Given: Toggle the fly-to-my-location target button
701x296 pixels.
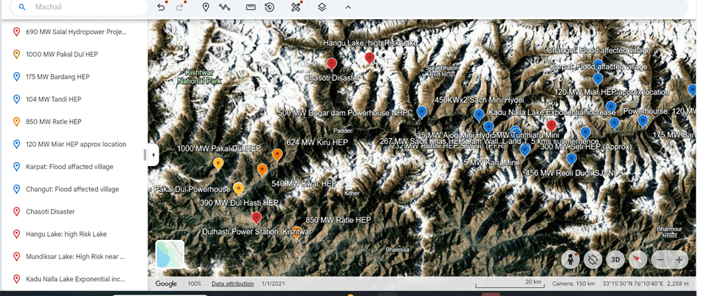Looking at the screenshot, I should [593, 260].
